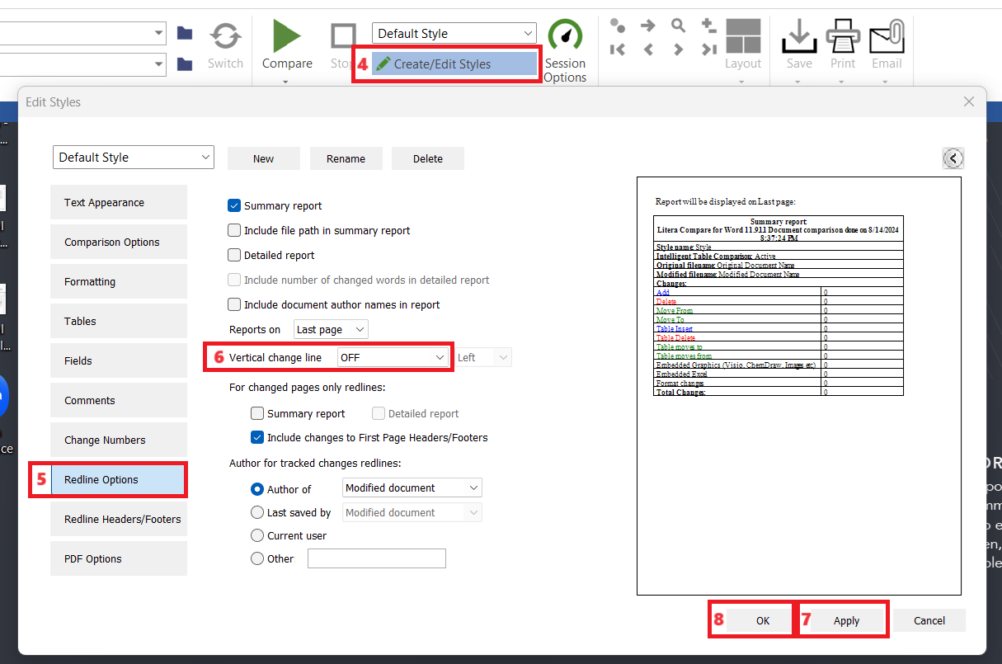Image resolution: width=1002 pixels, height=664 pixels.
Task: Click the Save icon
Action: coord(798,37)
